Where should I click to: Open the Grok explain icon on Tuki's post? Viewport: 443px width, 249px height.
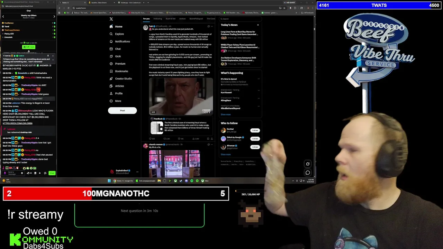[208, 26]
